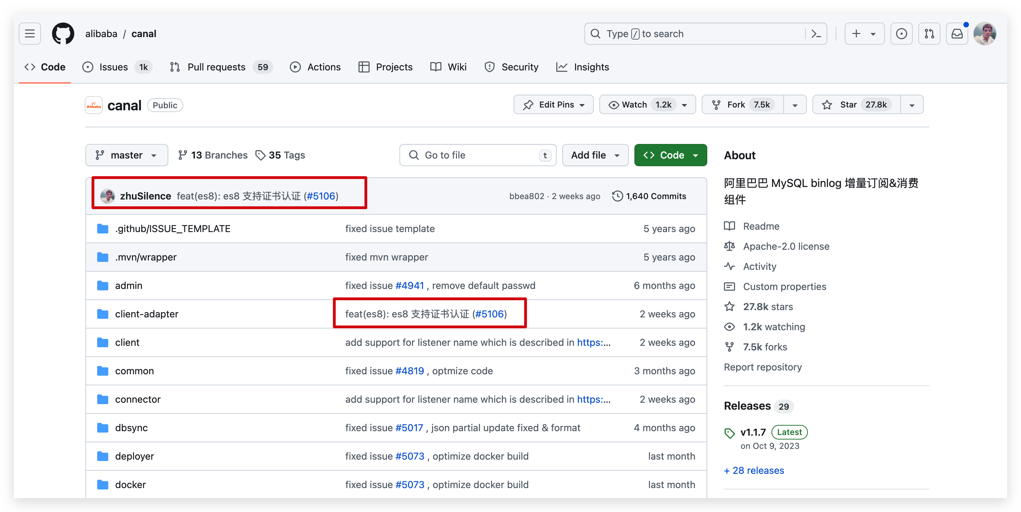
Task: Expand the Fork options arrow
Action: coord(795,105)
